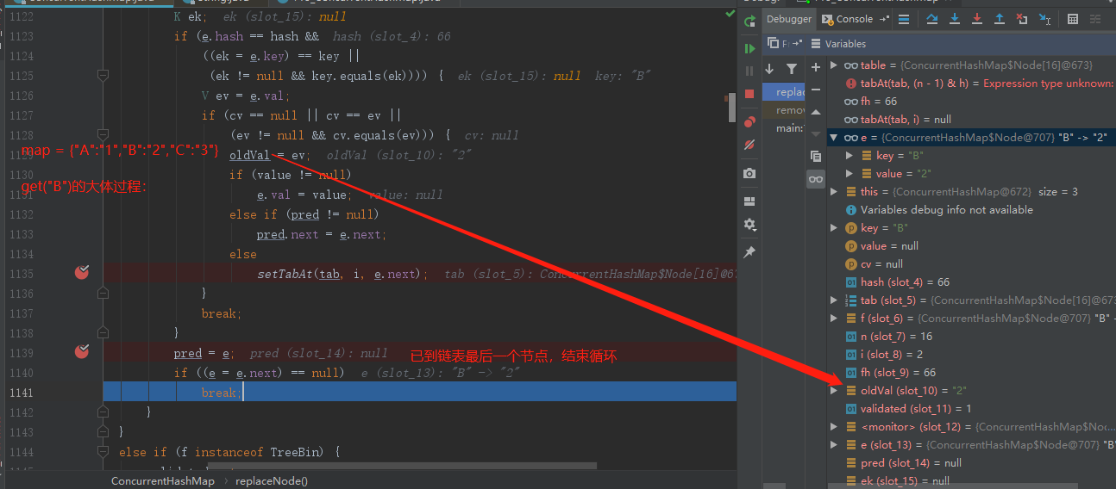Select the pred (slot_14) = null row
1116x489 pixels.
pyautogui.click(x=972, y=463)
